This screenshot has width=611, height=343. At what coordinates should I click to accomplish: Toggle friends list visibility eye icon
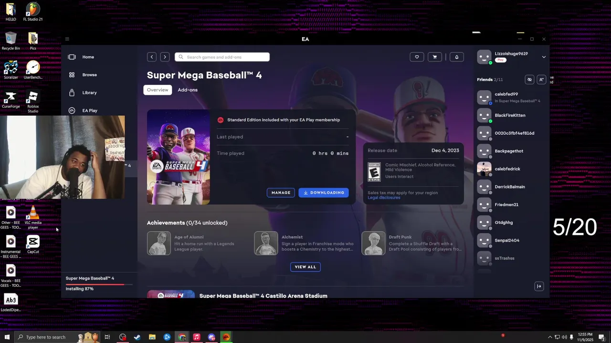[529, 80]
